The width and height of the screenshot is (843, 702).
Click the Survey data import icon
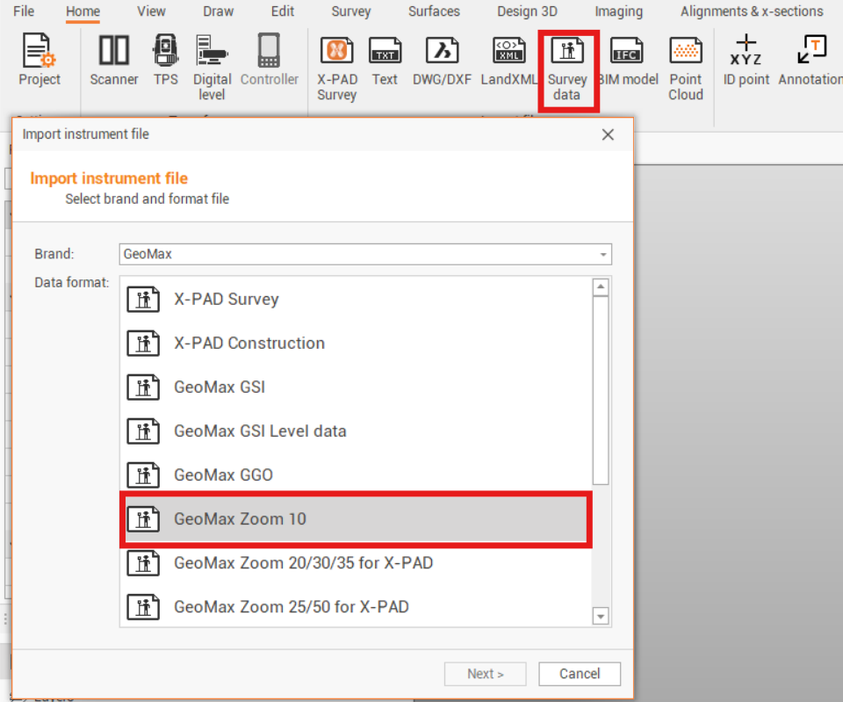coord(567,66)
